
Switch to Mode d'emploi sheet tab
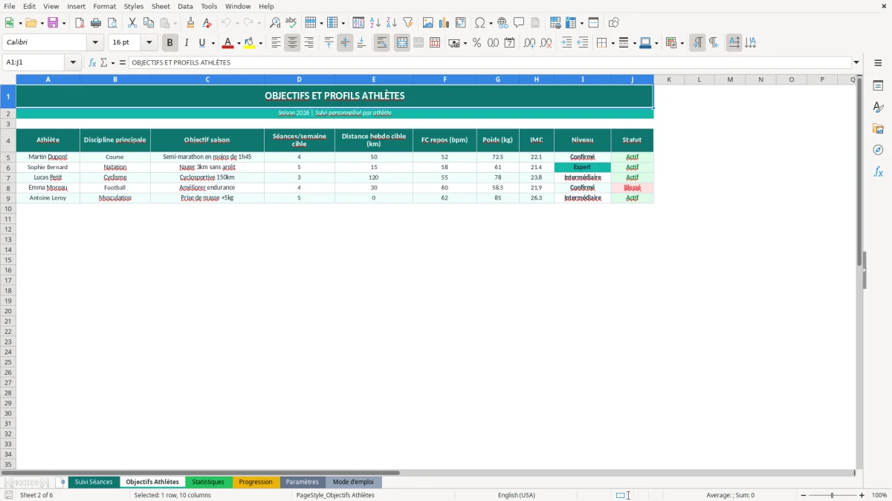click(353, 482)
